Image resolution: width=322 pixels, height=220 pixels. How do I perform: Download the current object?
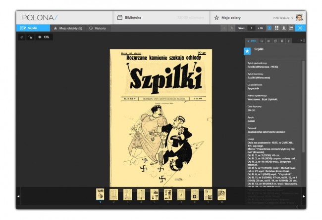[x=284, y=28]
